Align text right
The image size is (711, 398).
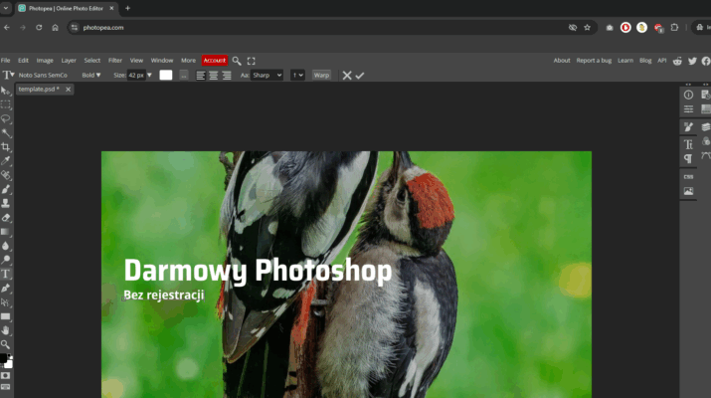[227, 76]
